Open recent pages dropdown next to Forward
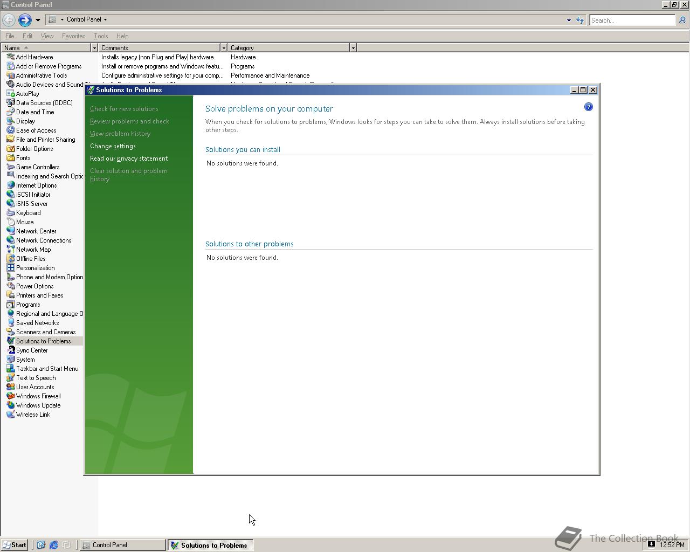This screenshot has height=552, width=690. click(38, 20)
